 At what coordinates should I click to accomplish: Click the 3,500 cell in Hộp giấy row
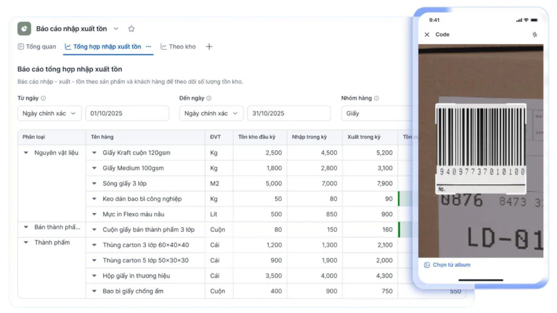[260, 276]
